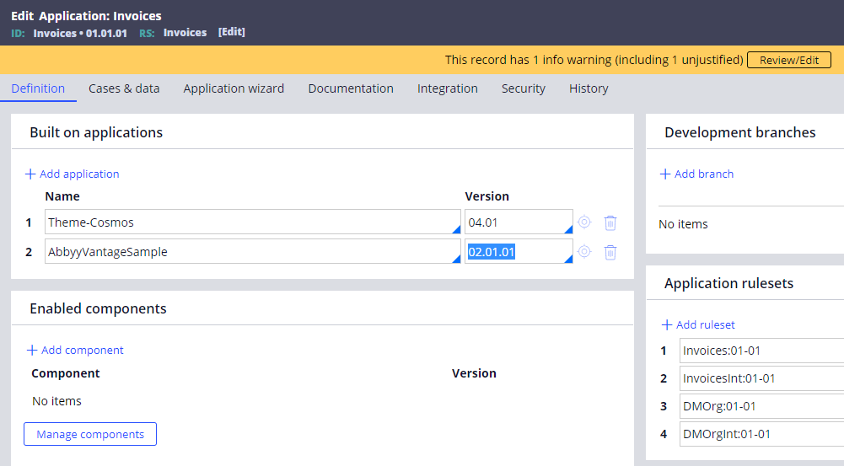
Task: Click the AbbyyVantageSample name field
Action: [x=252, y=251]
